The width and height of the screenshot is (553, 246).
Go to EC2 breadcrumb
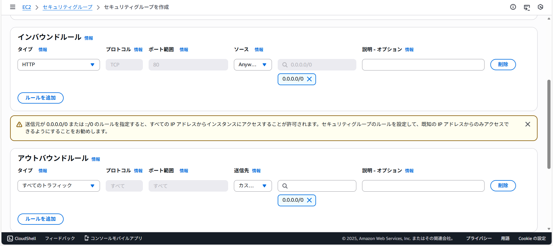pyautogui.click(x=26, y=7)
